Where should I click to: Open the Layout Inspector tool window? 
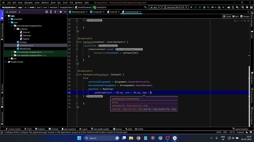click(x=241, y=129)
